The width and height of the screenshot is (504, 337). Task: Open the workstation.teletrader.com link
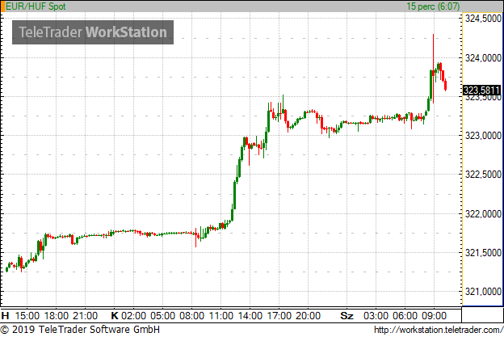pyautogui.click(x=439, y=330)
